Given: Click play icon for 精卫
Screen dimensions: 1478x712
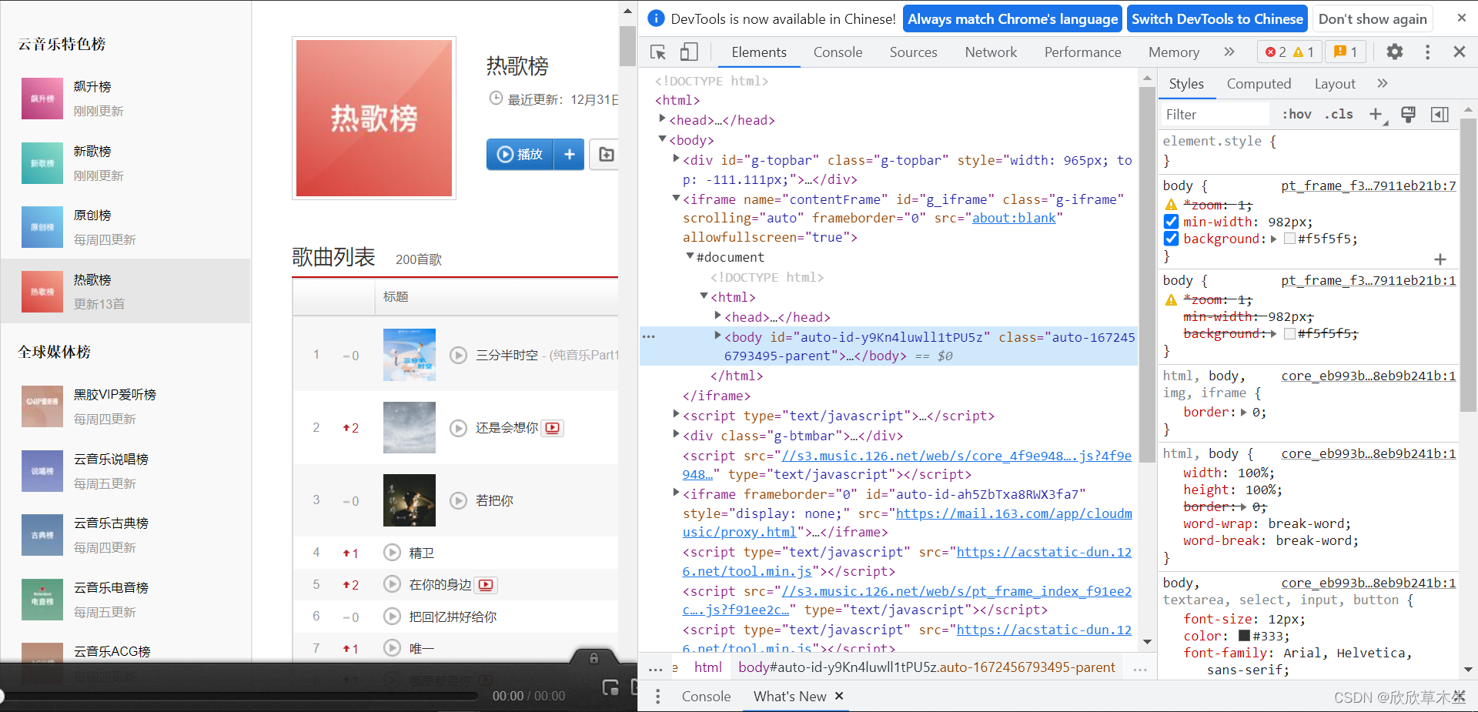Looking at the screenshot, I should tap(392, 553).
